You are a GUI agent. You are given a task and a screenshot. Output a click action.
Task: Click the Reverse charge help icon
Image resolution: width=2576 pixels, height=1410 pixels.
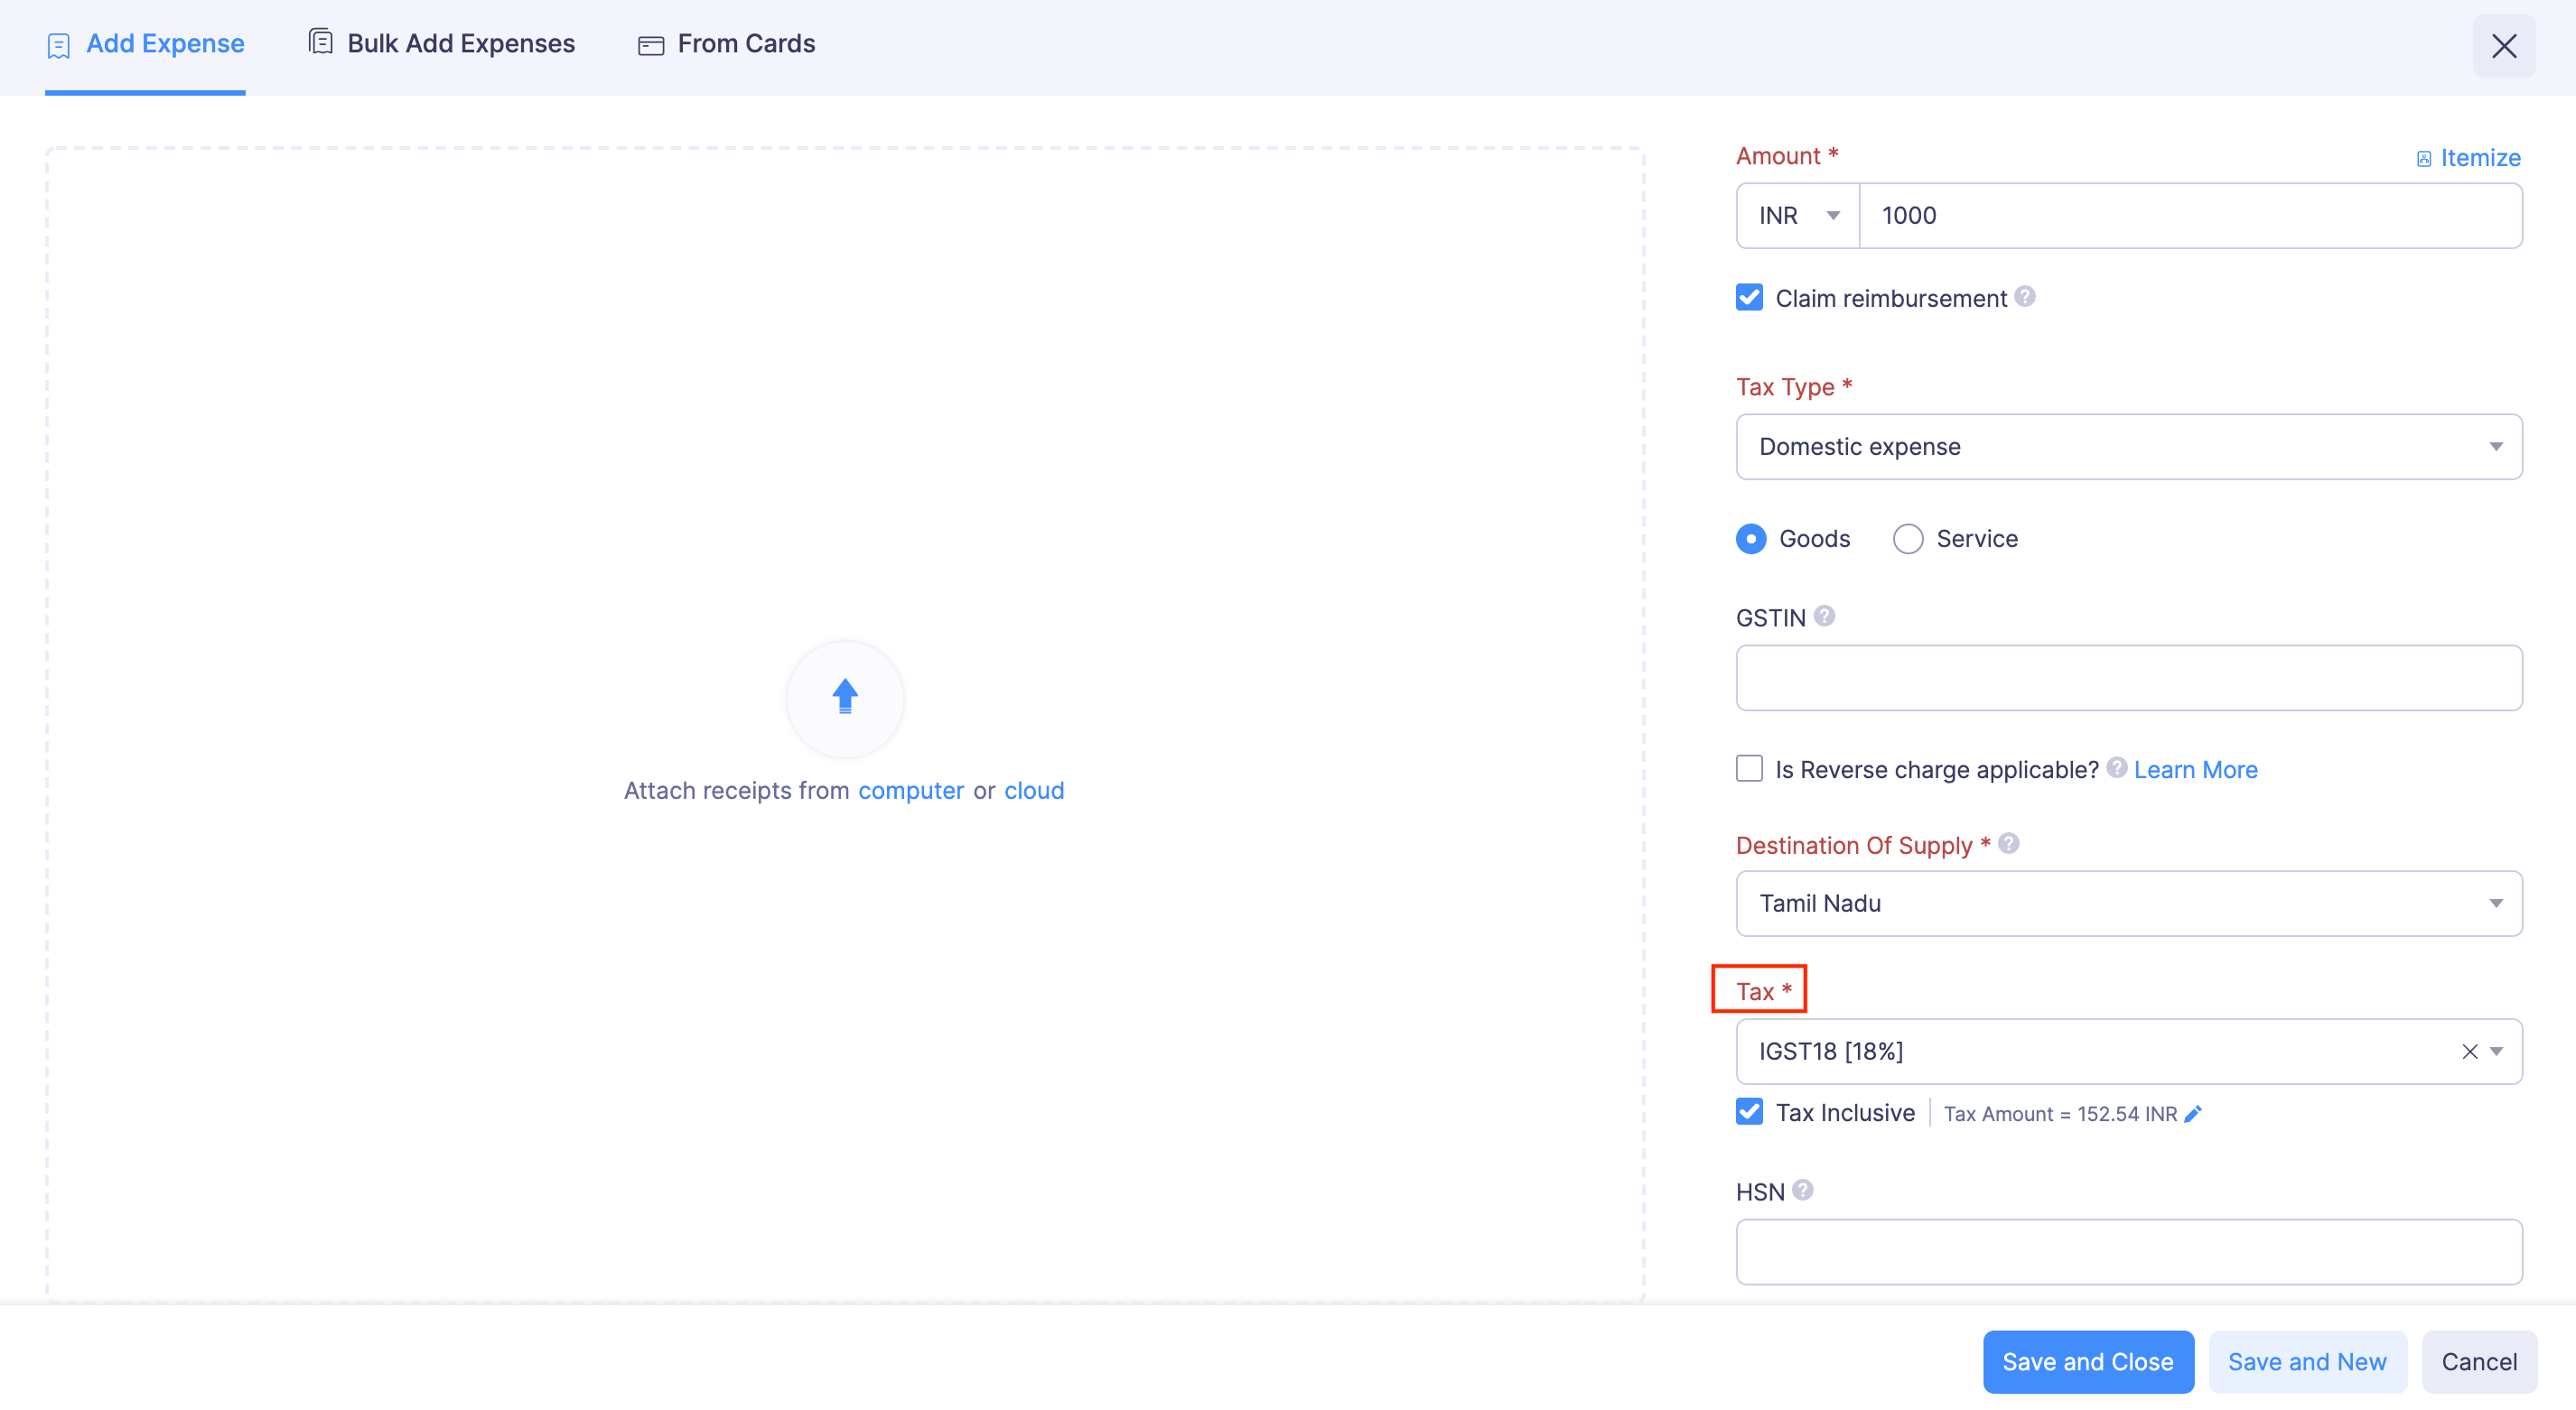click(x=2116, y=767)
